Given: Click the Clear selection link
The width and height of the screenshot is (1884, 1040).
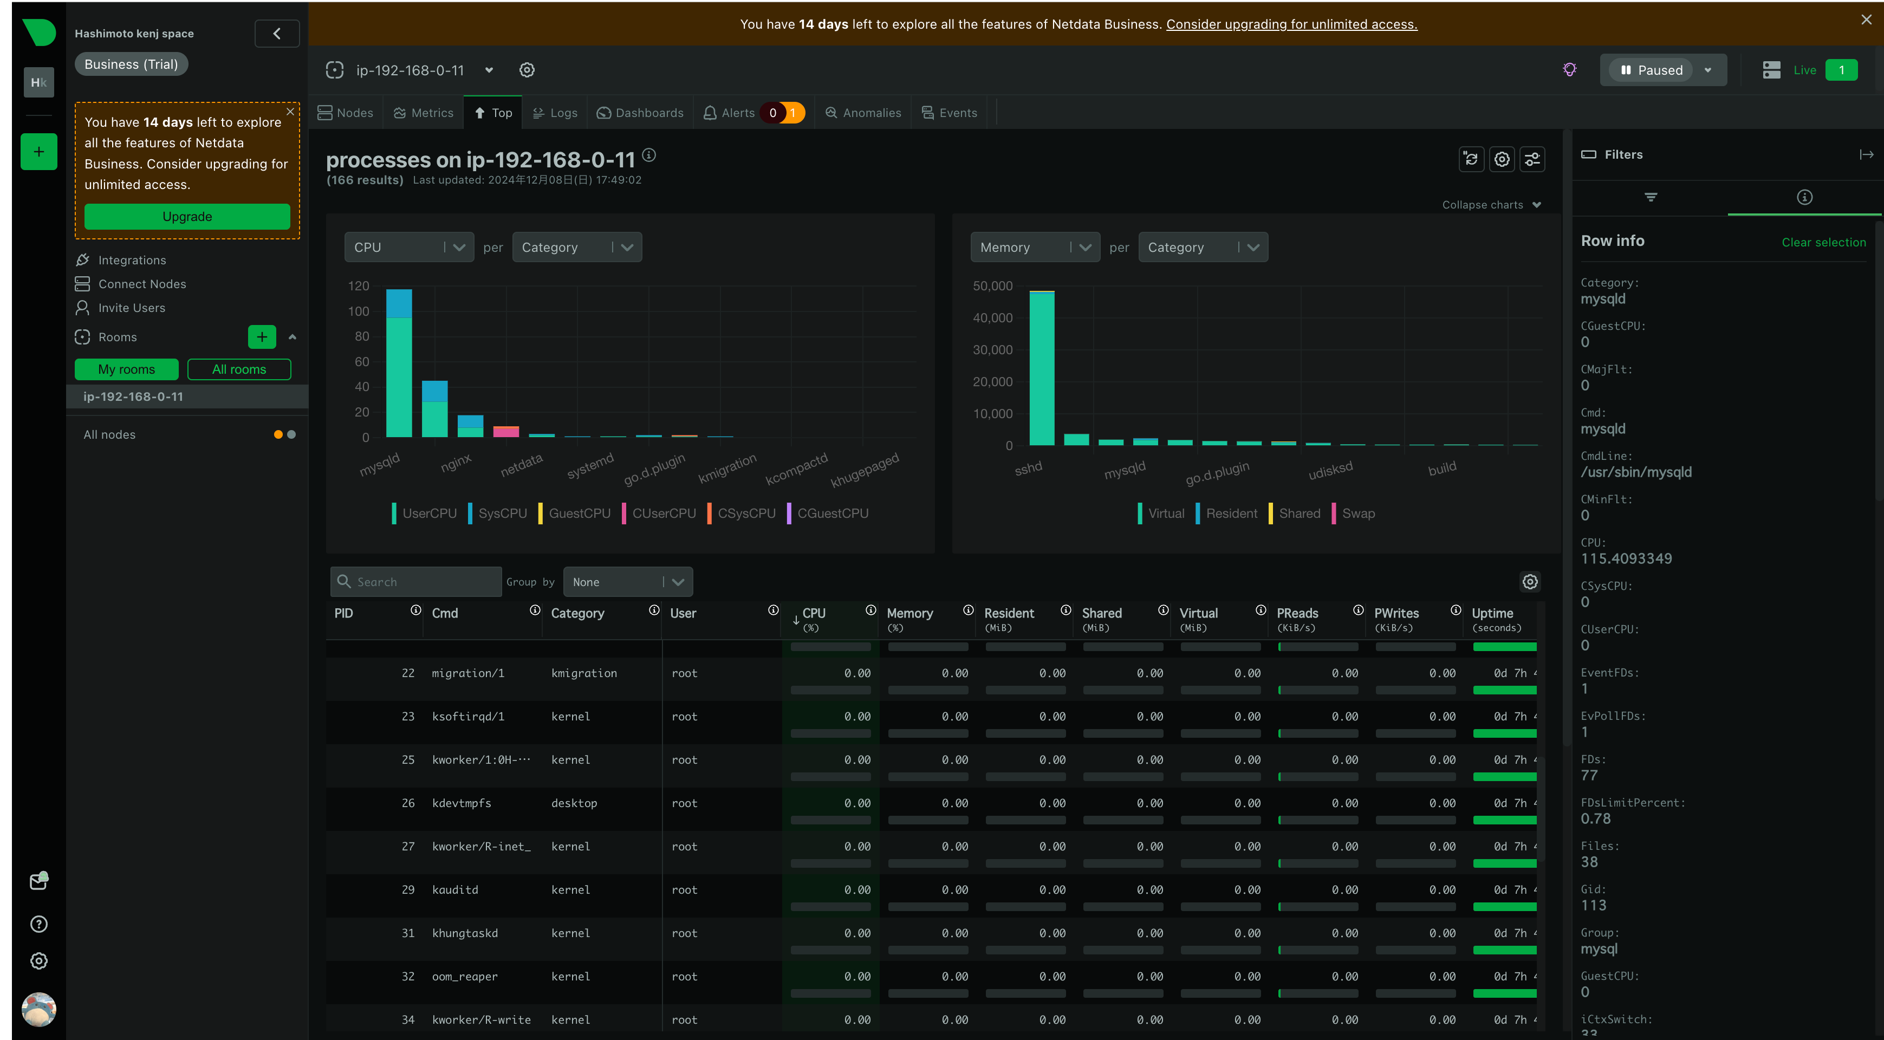Looking at the screenshot, I should tap(1823, 242).
